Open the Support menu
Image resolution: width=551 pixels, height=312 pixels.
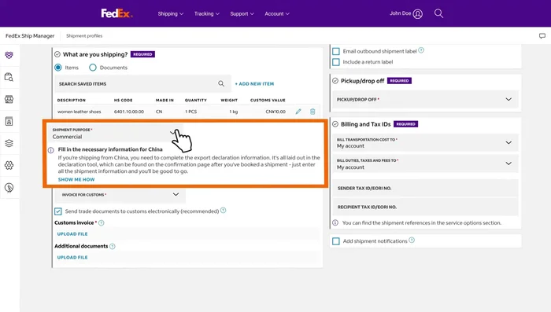point(242,13)
